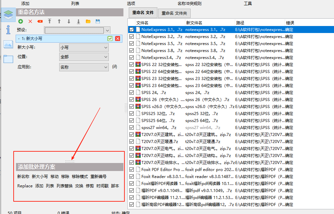Click the archive icon of SPSS v26.0 row
The width and height of the screenshot is (334, 214).
(138, 106)
